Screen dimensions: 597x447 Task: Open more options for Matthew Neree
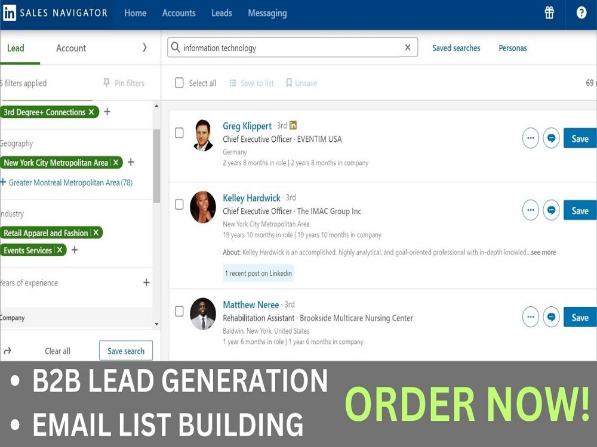coord(530,316)
